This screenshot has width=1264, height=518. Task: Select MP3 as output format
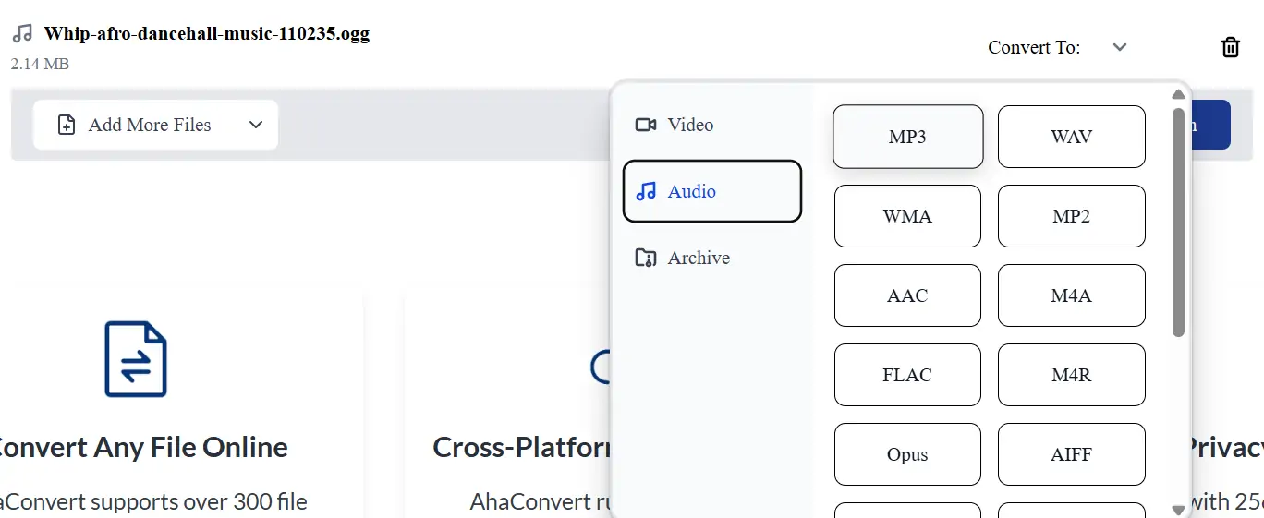click(907, 137)
